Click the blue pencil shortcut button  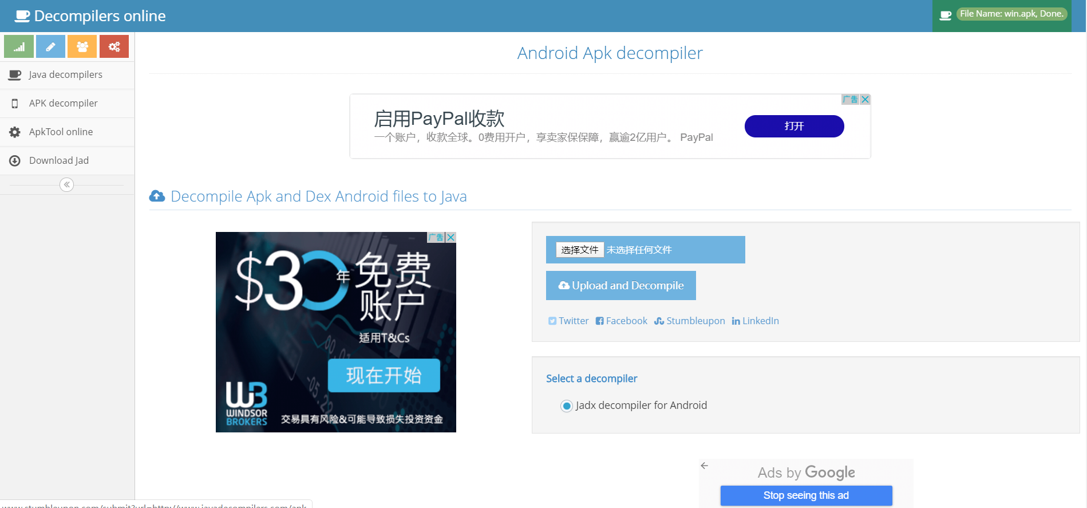[x=50, y=46]
